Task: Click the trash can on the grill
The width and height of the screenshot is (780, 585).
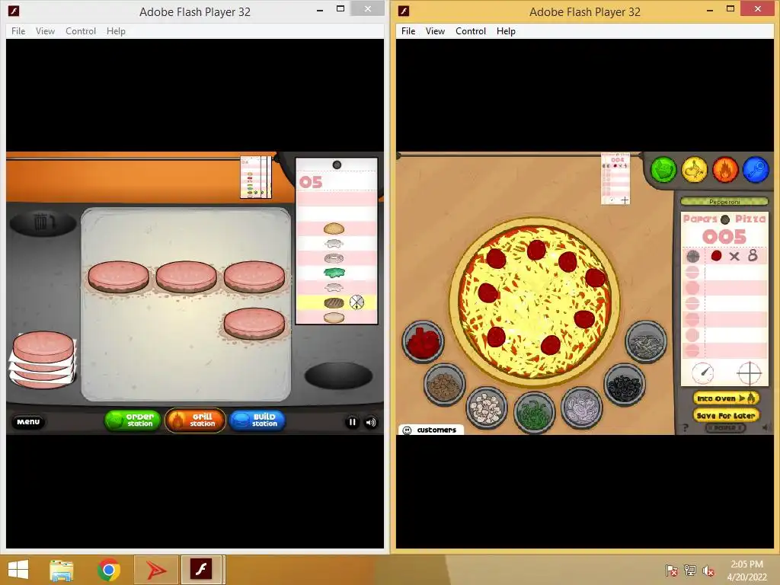Action: click(43, 223)
